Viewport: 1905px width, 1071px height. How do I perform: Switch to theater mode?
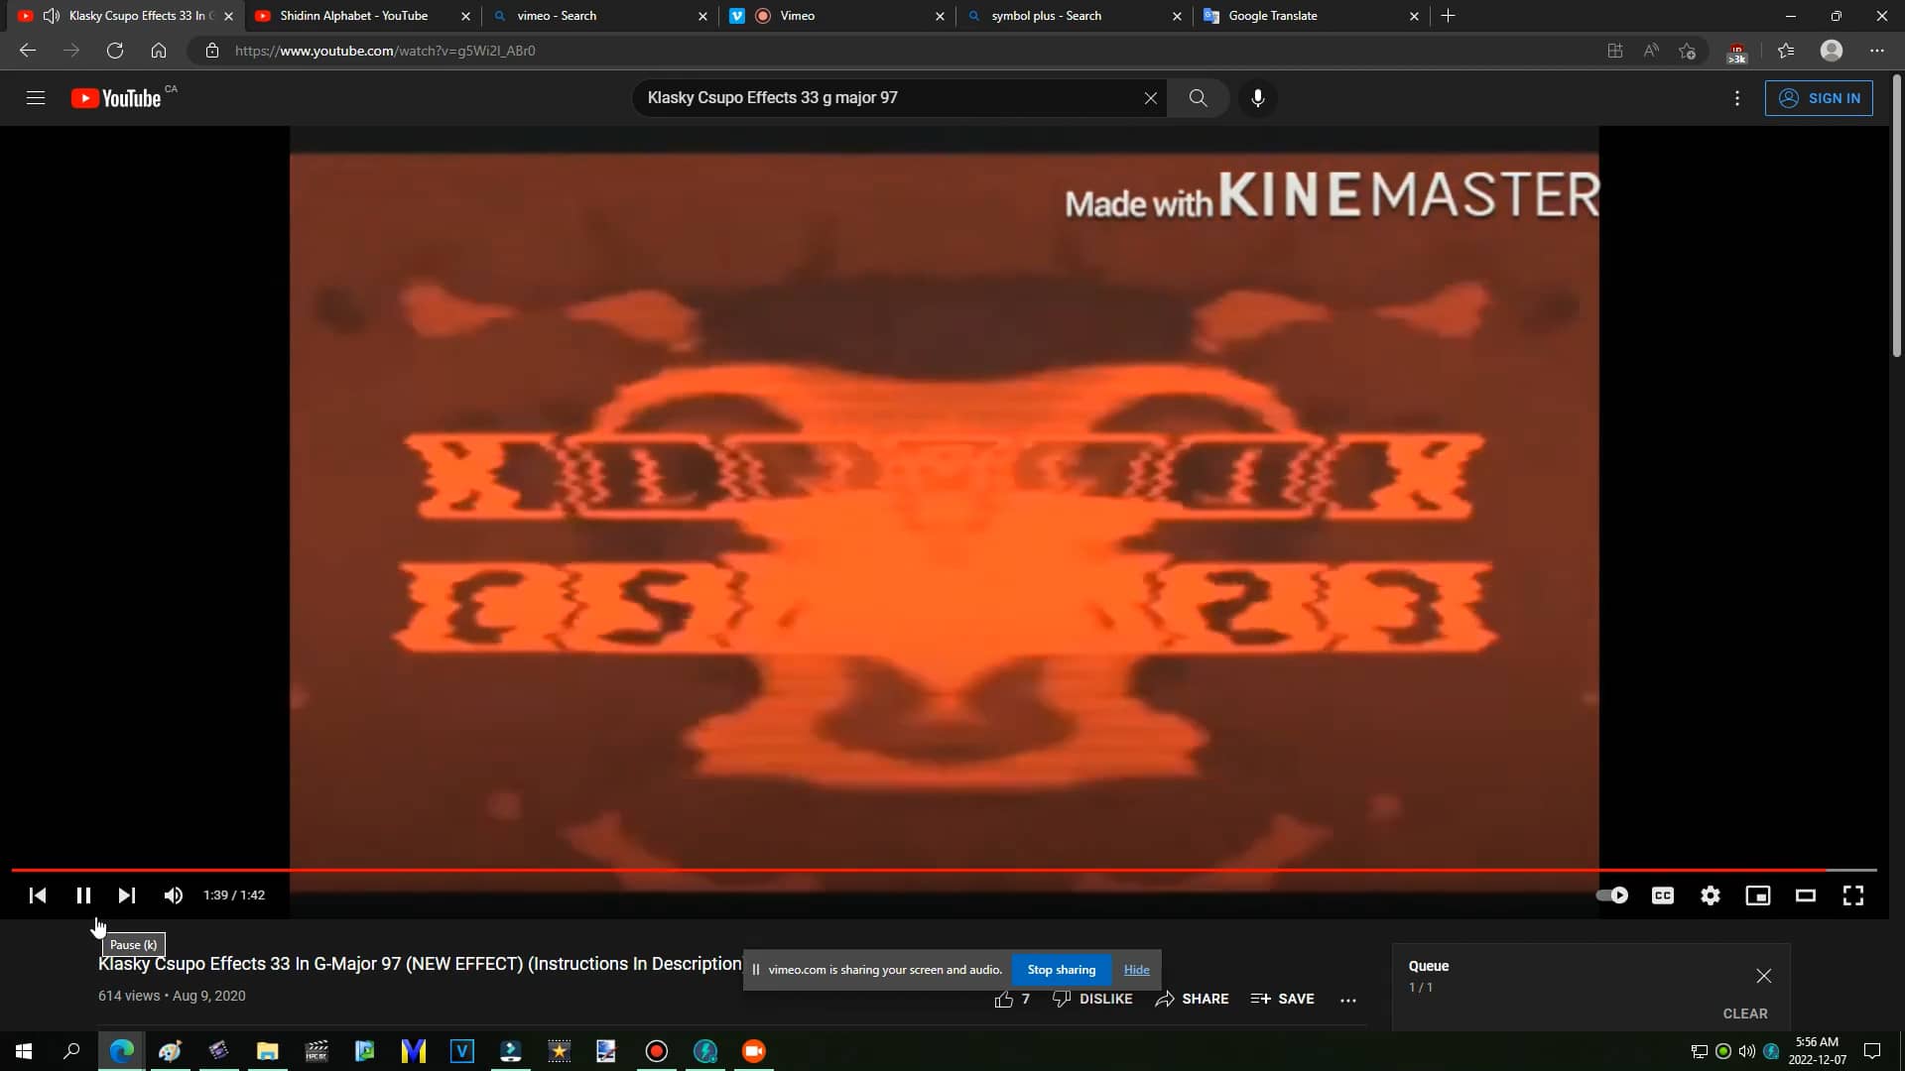[1805, 894]
